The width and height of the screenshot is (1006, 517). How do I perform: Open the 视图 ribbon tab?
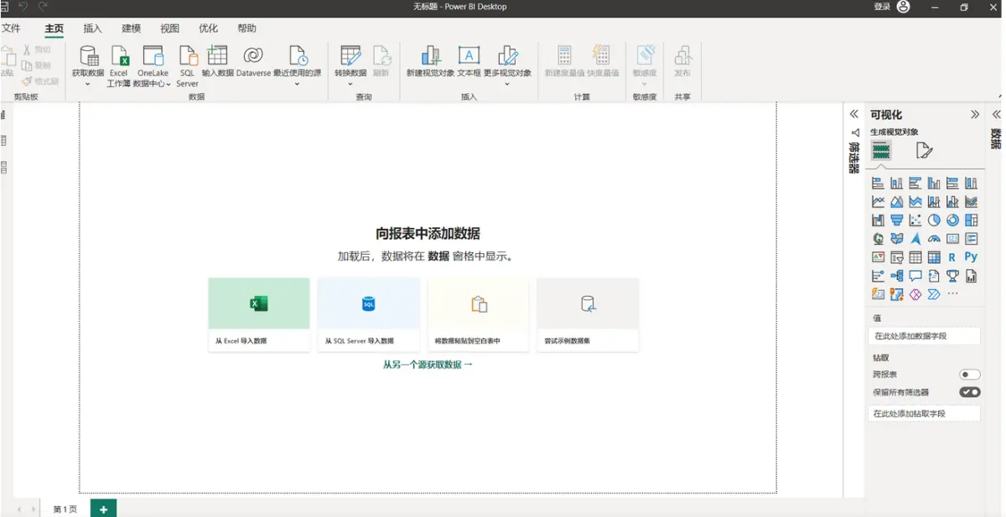tap(169, 28)
